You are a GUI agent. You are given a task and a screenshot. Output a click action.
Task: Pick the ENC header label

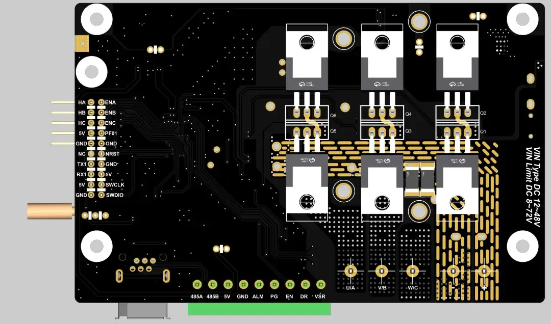pos(110,123)
